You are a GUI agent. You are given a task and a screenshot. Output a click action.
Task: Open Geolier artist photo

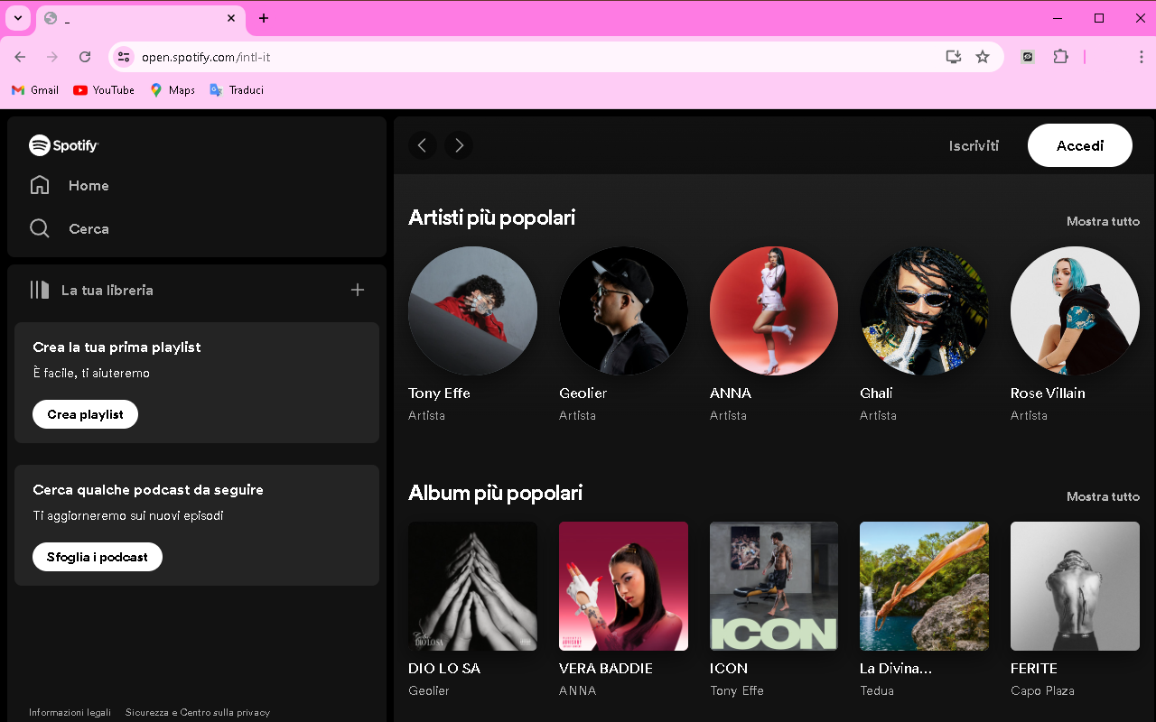tap(623, 310)
